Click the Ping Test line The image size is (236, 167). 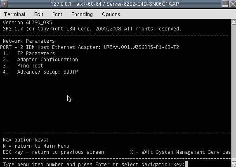[x=23, y=66]
